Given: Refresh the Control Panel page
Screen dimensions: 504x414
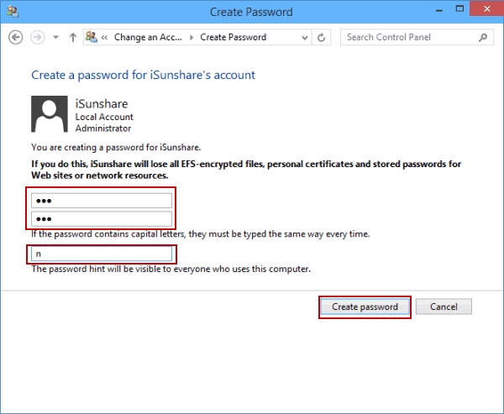Looking at the screenshot, I should click(x=323, y=38).
